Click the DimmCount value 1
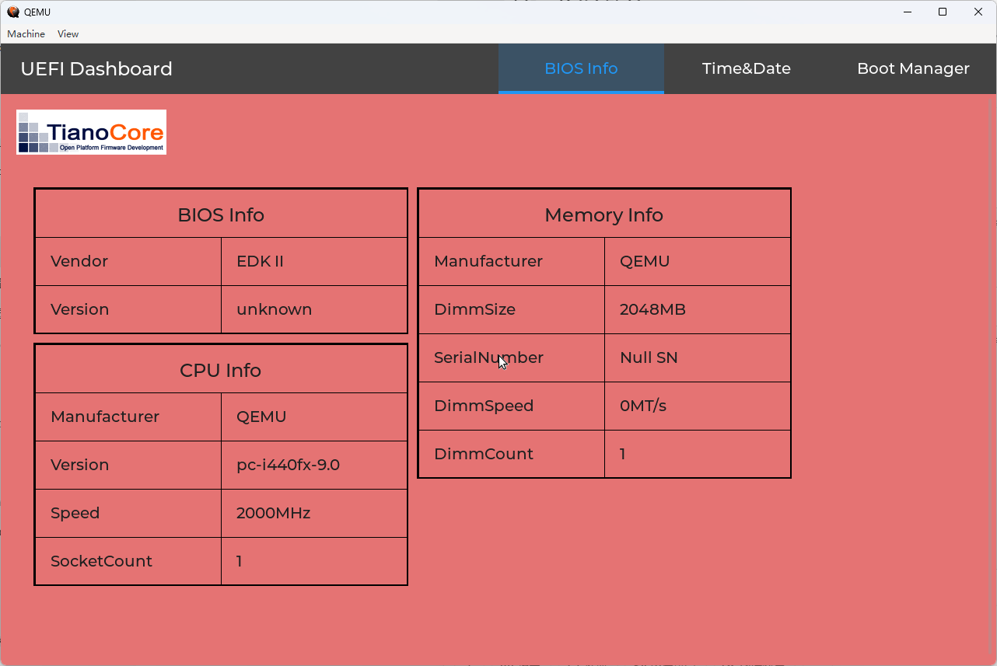The width and height of the screenshot is (997, 666). [x=623, y=454]
